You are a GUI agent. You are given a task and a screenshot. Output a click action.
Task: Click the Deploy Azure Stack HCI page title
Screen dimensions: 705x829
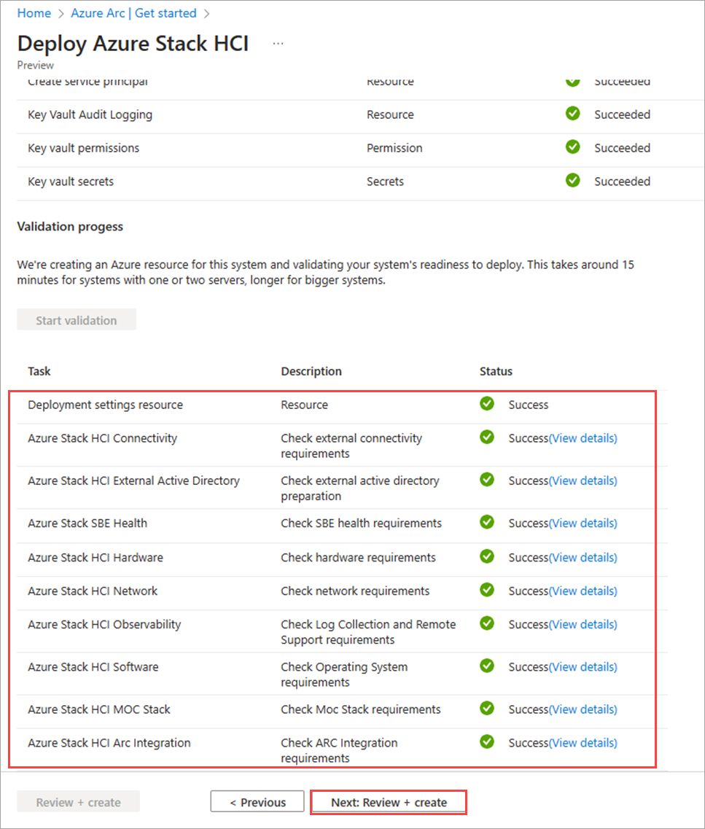point(133,43)
